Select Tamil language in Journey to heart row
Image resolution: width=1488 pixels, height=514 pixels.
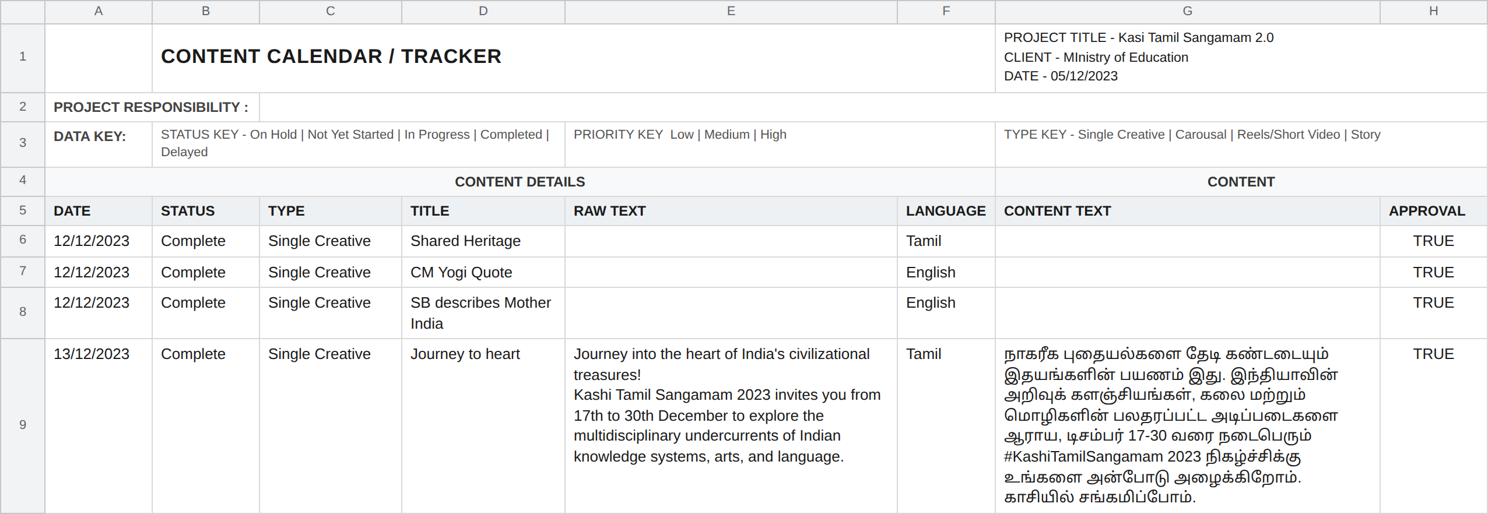click(946, 426)
